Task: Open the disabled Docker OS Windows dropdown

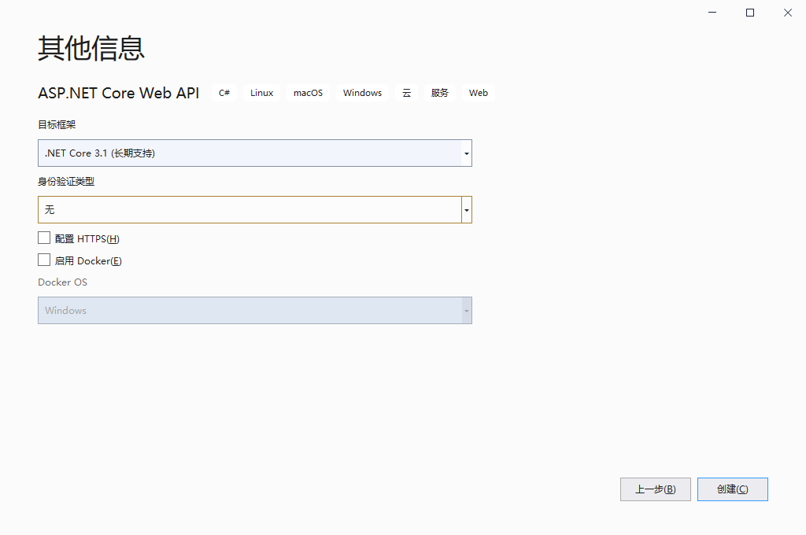Action: point(254,311)
